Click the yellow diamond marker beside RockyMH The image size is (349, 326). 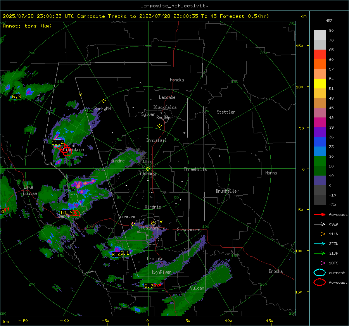104,101
